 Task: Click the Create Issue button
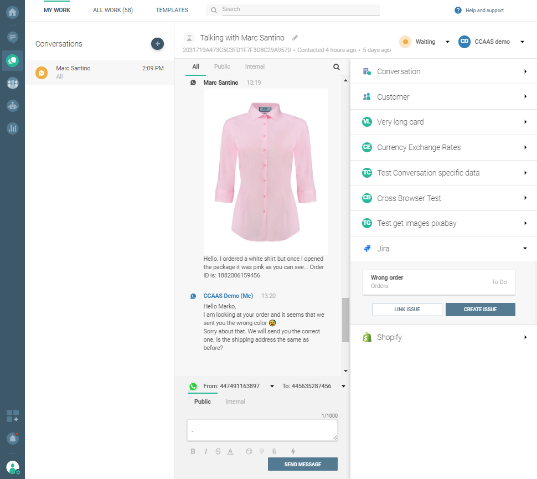(480, 310)
